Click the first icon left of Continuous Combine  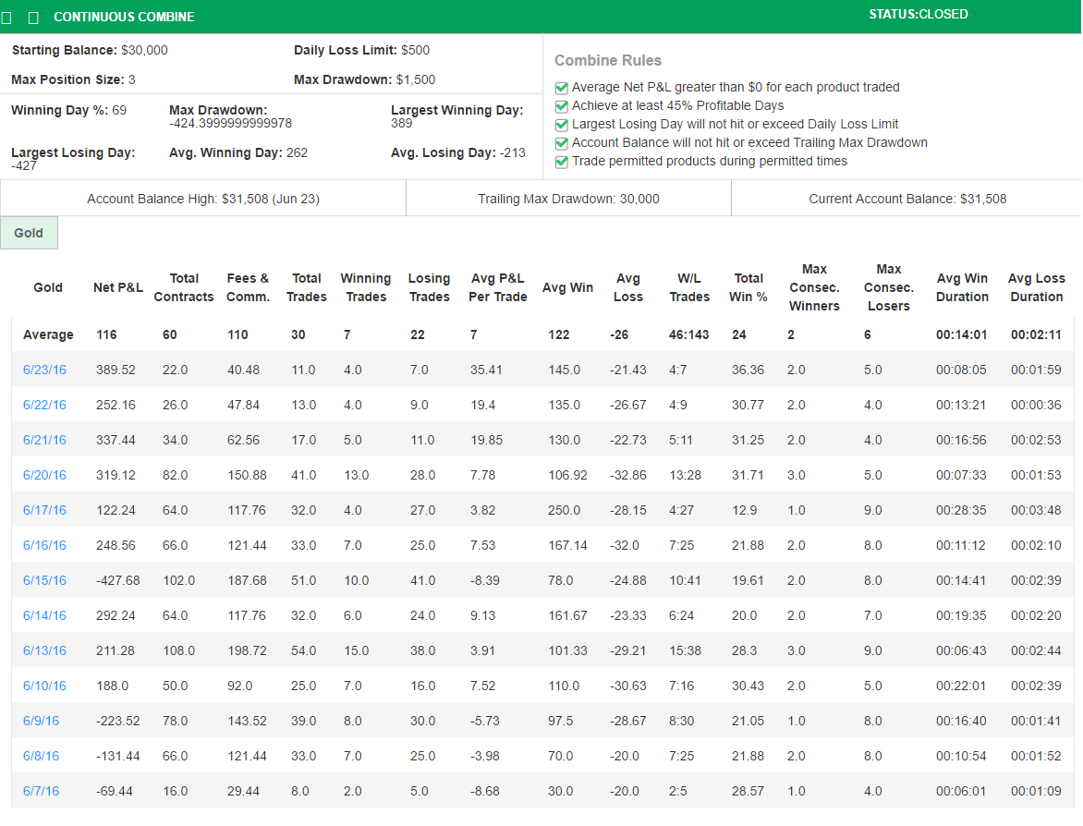[7, 18]
